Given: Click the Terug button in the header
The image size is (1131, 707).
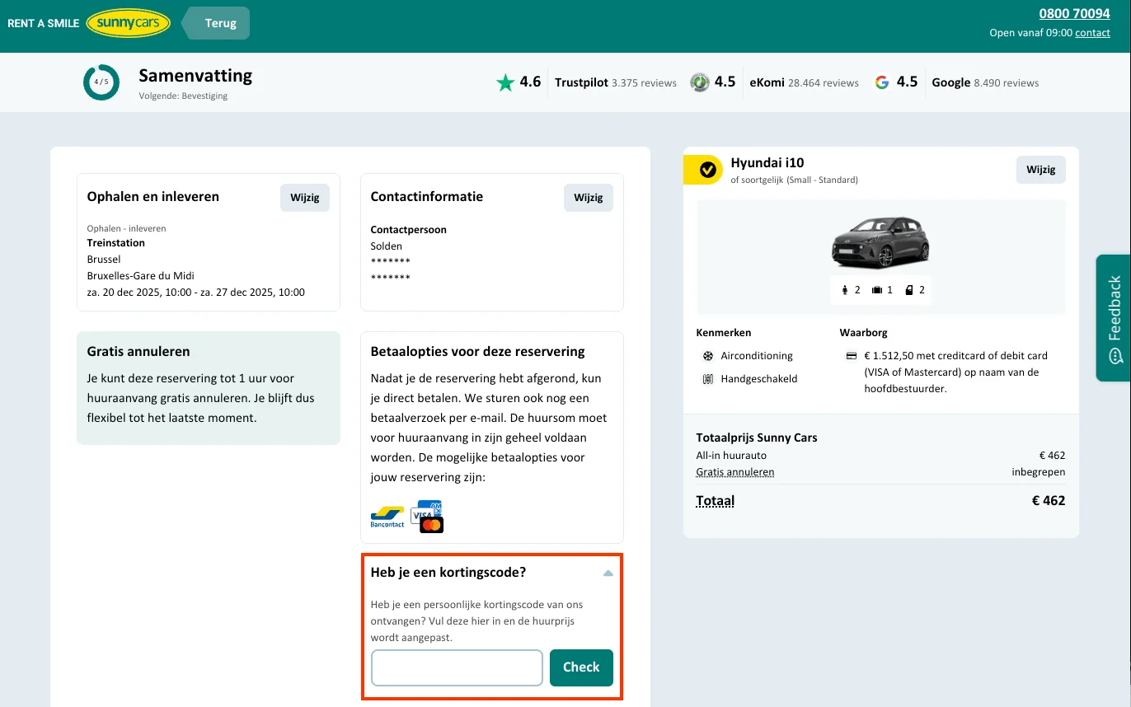Looking at the screenshot, I should [215, 23].
